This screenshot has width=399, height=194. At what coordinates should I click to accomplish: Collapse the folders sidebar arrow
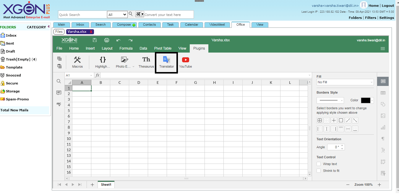coord(48,27)
